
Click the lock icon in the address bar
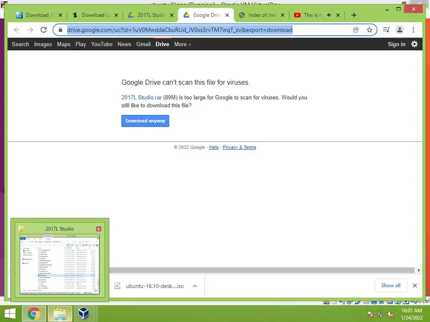point(60,30)
